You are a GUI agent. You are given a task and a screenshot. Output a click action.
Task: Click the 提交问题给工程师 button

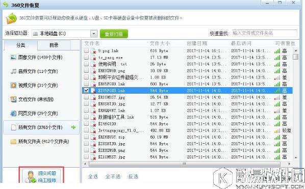41,176
